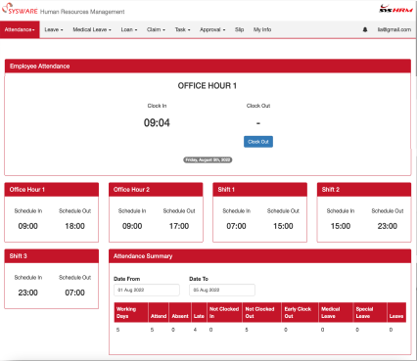Click the Early Clock Out column header
The image size is (417, 361).
pyautogui.click(x=301, y=312)
